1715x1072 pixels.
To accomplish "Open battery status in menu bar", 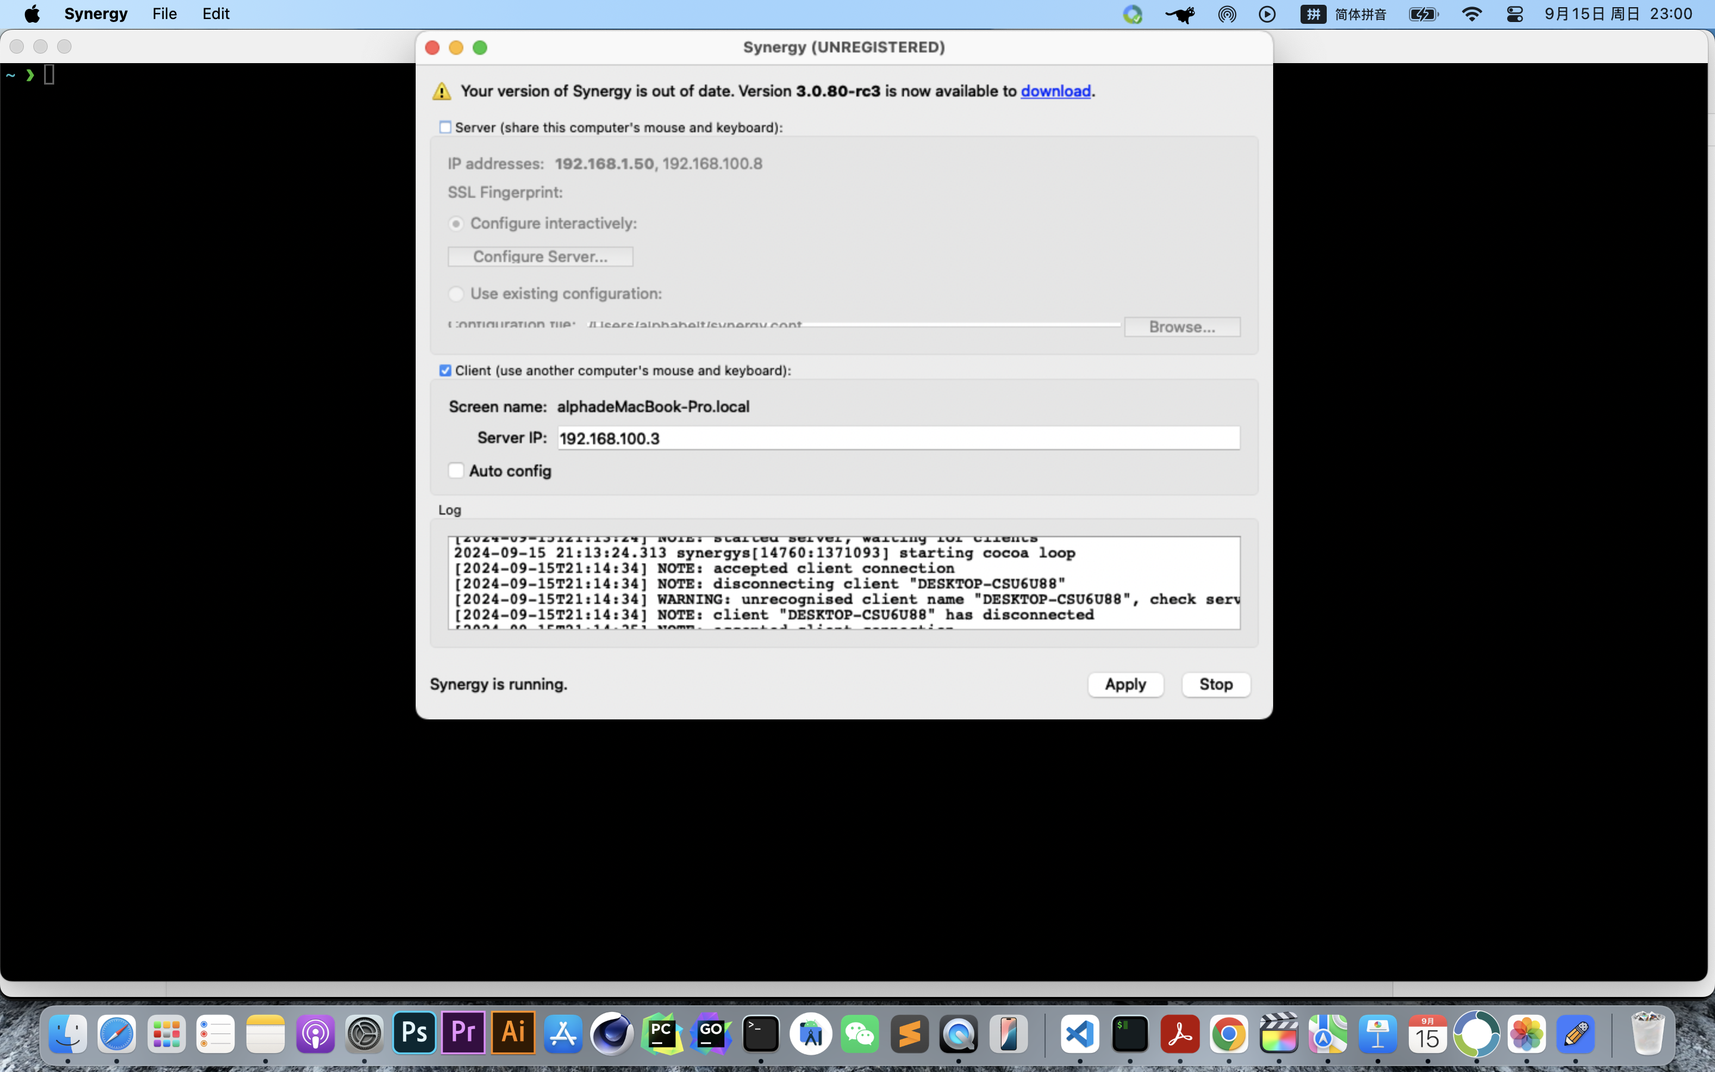I will click(1423, 14).
